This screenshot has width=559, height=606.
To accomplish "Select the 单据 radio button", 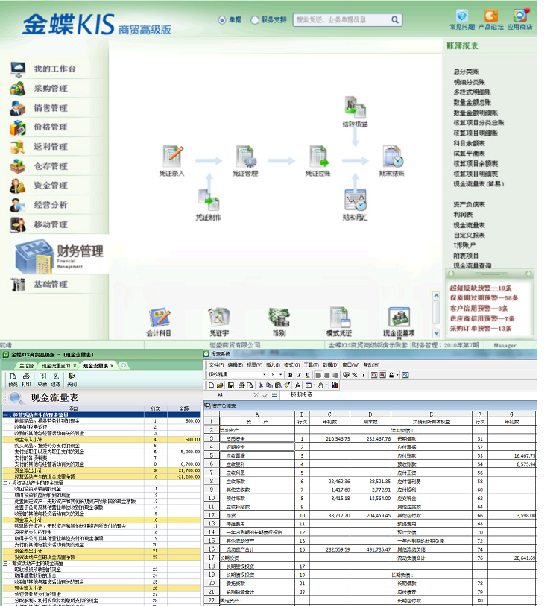I will [222, 20].
